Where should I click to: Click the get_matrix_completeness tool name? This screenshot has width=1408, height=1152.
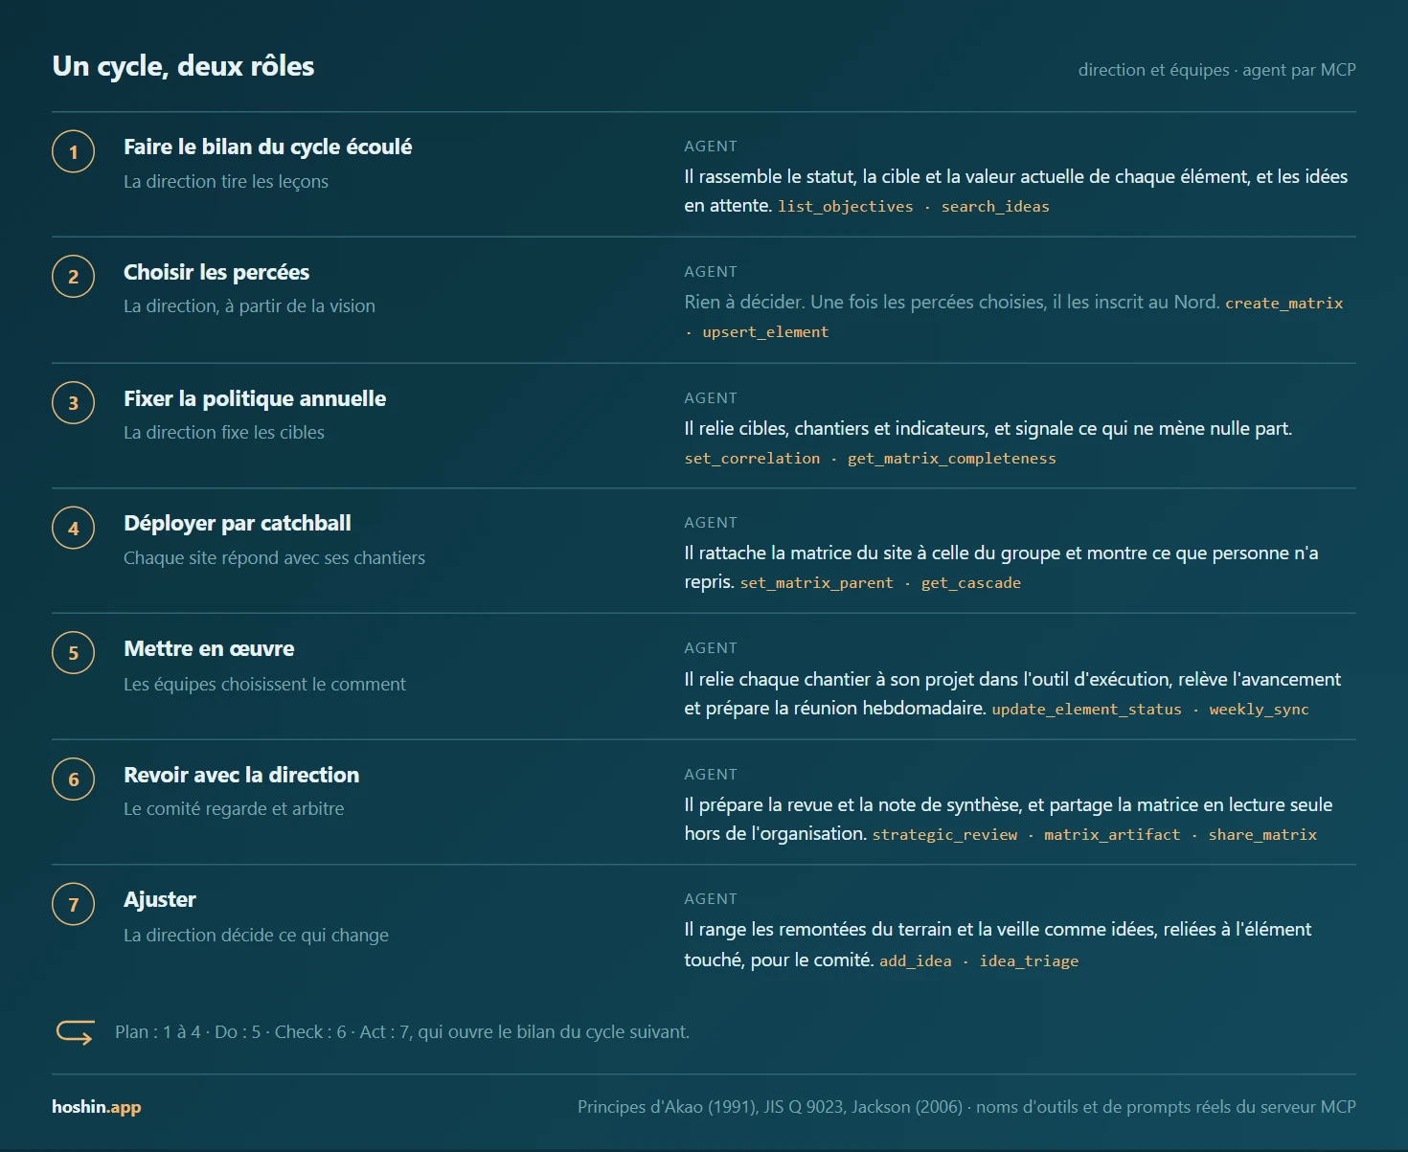pos(952,459)
